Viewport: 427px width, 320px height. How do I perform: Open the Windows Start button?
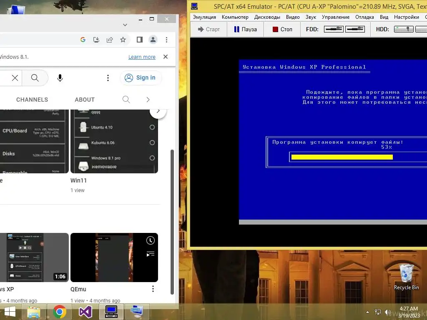click(x=10, y=312)
